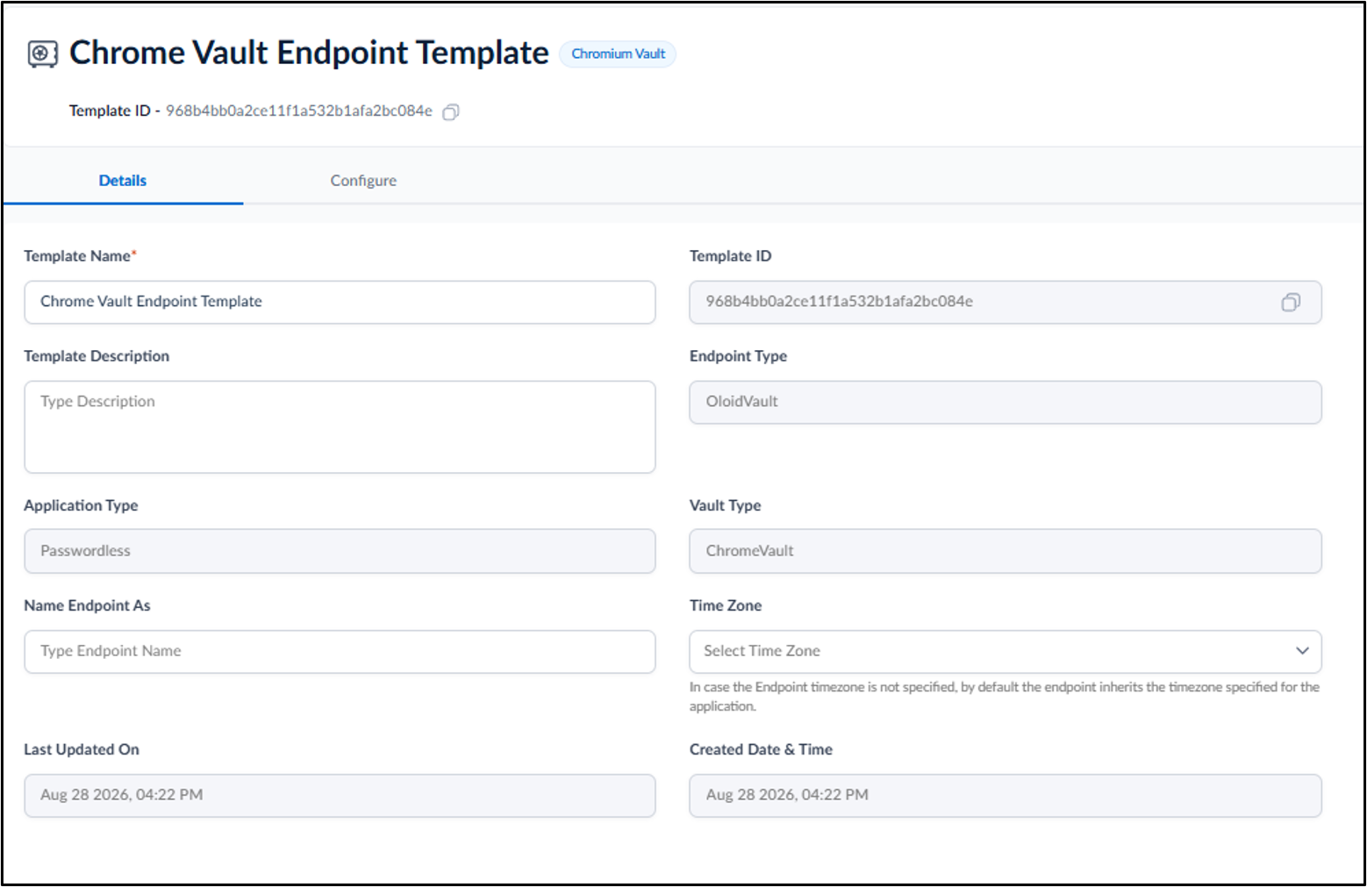The height and width of the screenshot is (887, 1367).
Task: Focus the Template Description text area
Action: 340,427
